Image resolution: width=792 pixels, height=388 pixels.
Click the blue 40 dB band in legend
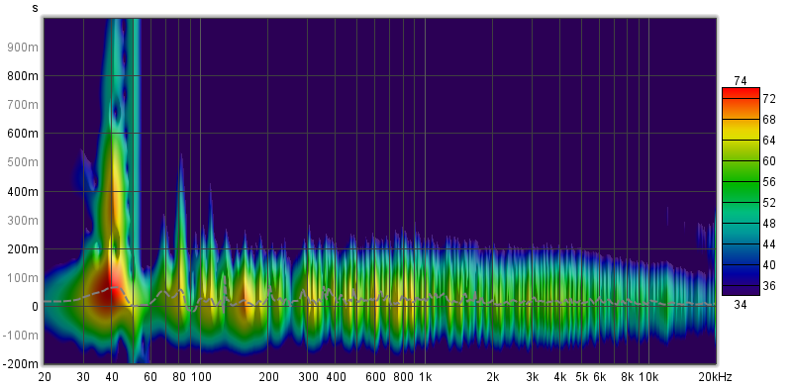point(741,264)
